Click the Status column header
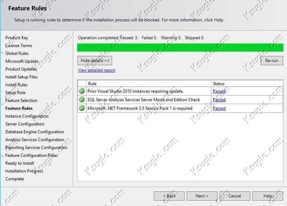 247,84
